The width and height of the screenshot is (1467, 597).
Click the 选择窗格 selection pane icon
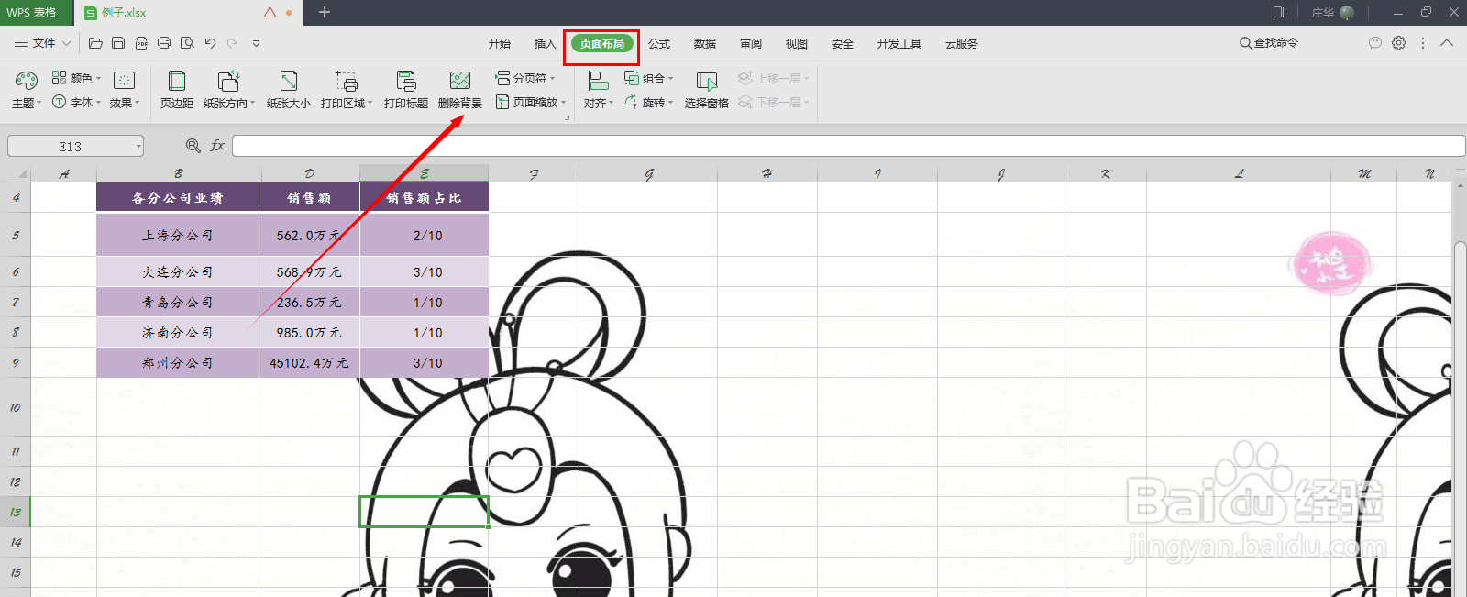click(707, 82)
